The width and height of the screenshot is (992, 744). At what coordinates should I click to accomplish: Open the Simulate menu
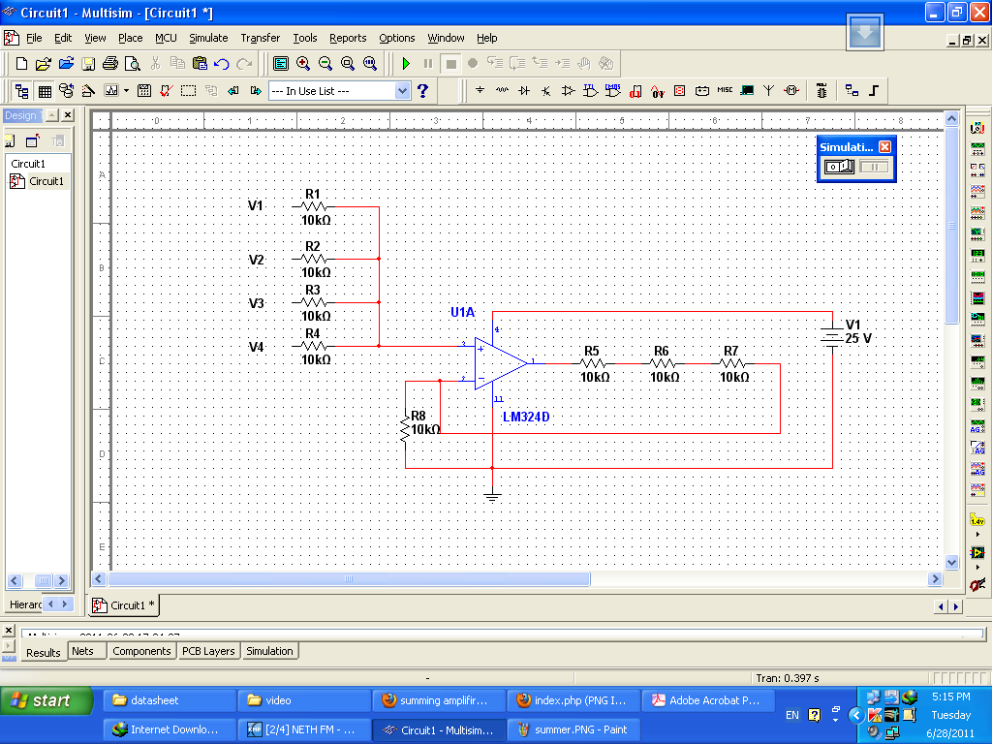click(x=208, y=38)
